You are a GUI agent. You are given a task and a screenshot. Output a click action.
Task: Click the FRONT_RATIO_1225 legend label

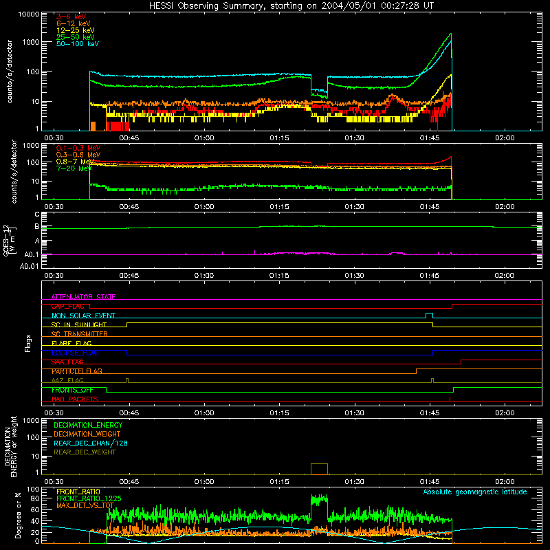pyautogui.click(x=89, y=498)
